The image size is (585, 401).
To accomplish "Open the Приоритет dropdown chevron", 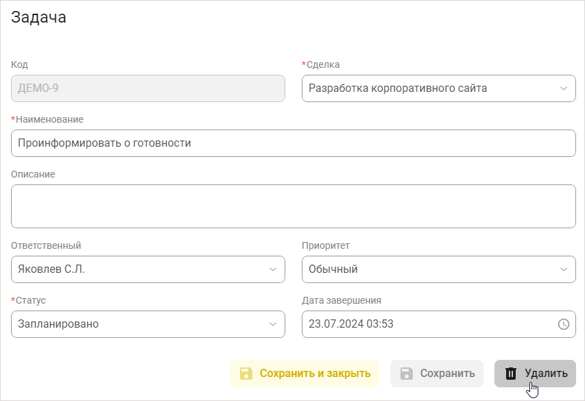I will (x=562, y=269).
